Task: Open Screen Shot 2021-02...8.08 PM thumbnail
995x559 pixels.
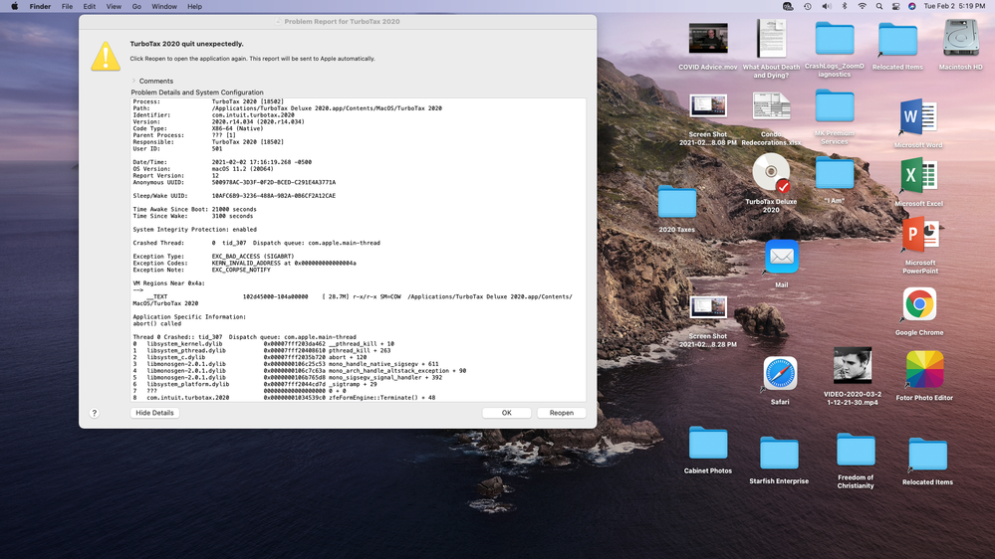Action: coord(707,106)
